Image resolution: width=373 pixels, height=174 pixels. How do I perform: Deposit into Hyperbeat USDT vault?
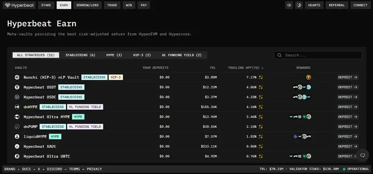click(x=348, y=87)
